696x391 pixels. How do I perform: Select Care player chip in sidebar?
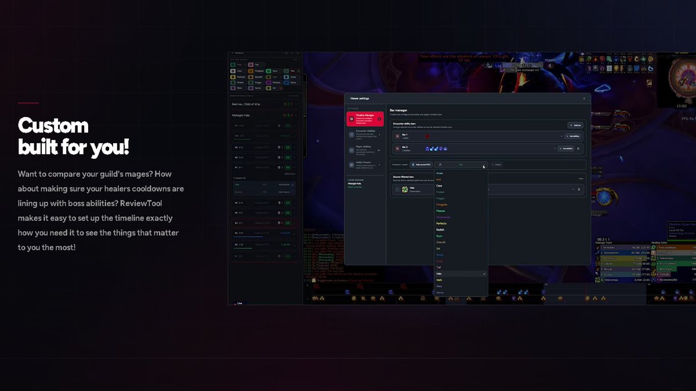click(239, 71)
